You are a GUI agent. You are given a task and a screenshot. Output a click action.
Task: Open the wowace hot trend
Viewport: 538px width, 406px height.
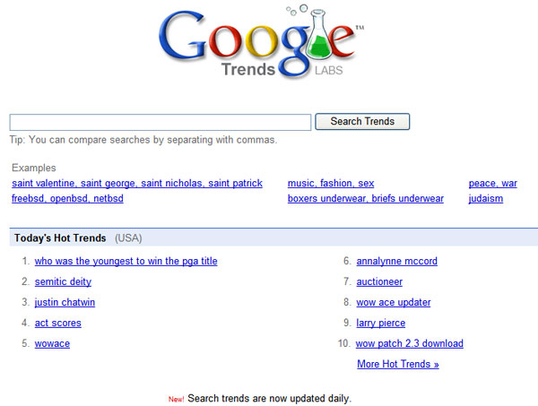pos(52,343)
